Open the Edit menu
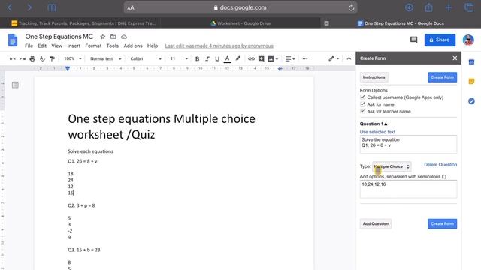481x270 pixels. 42,46
